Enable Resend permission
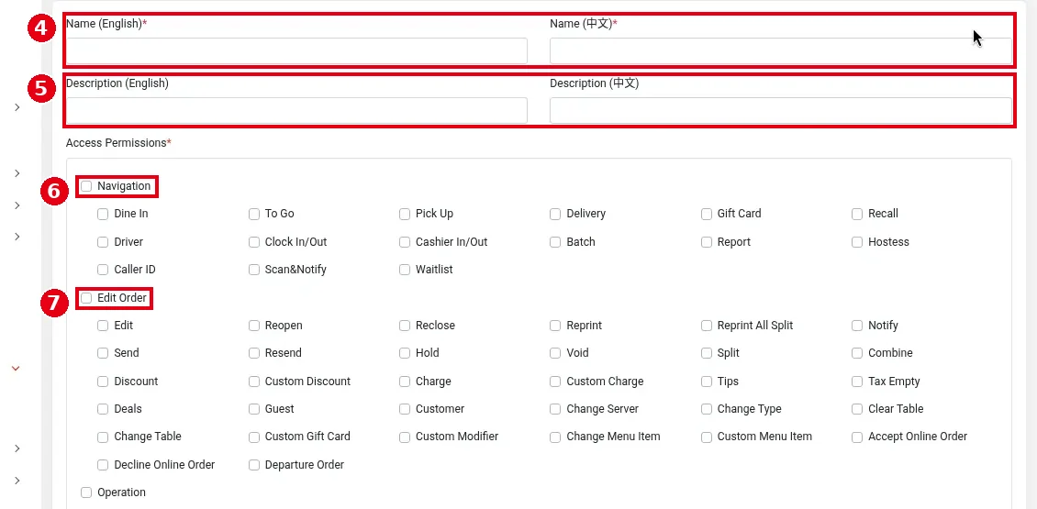 pyautogui.click(x=254, y=353)
